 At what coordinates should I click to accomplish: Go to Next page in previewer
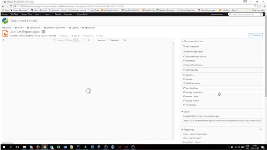click(x=69, y=40)
